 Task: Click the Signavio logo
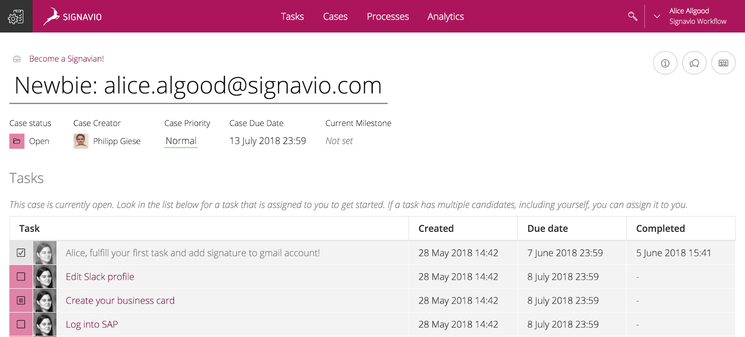72,17
